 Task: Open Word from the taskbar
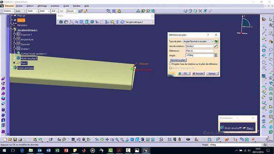click(x=48, y=150)
